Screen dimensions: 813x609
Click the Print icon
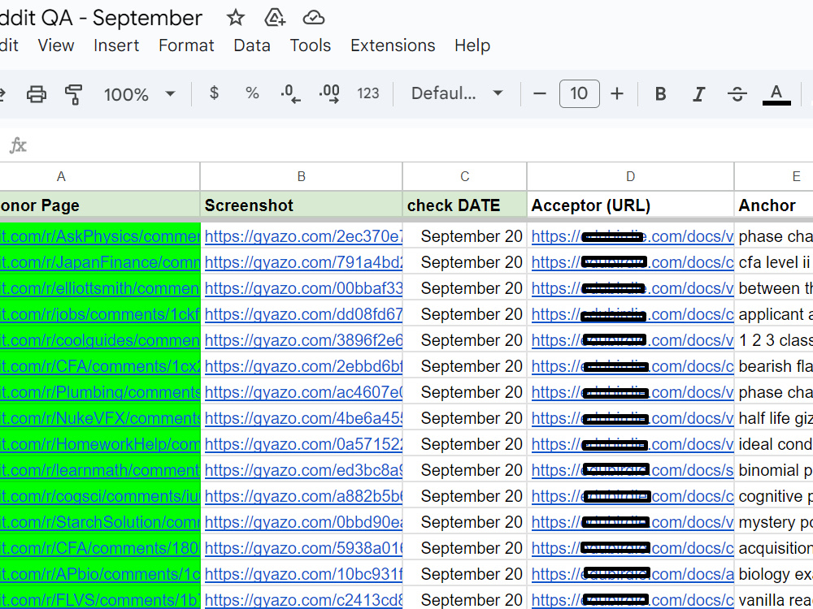point(37,94)
